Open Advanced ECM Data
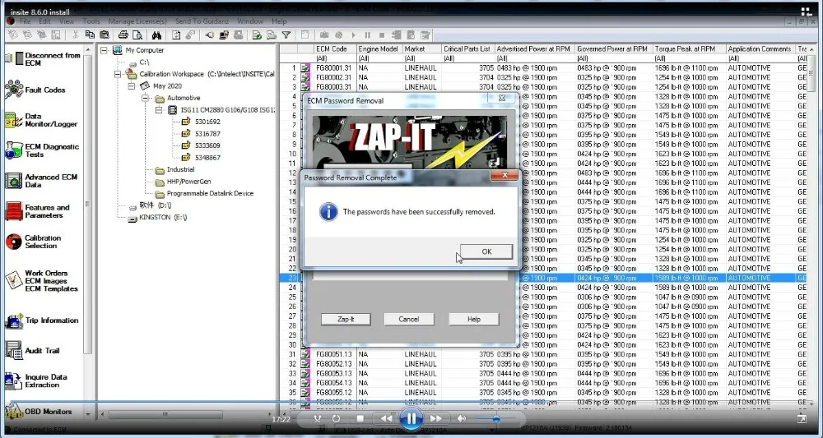 42,181
